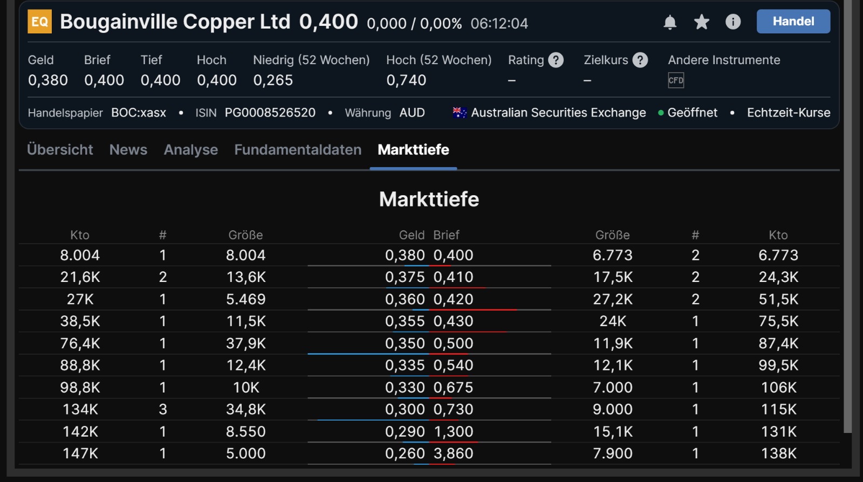863x482 pixels.
Task: Open the News tab
Action: point(128,150)
